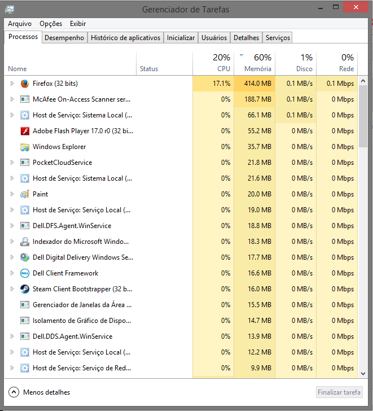The image size is (373, 411).
Task: Click the Paint palette icon
Action: 25,194
